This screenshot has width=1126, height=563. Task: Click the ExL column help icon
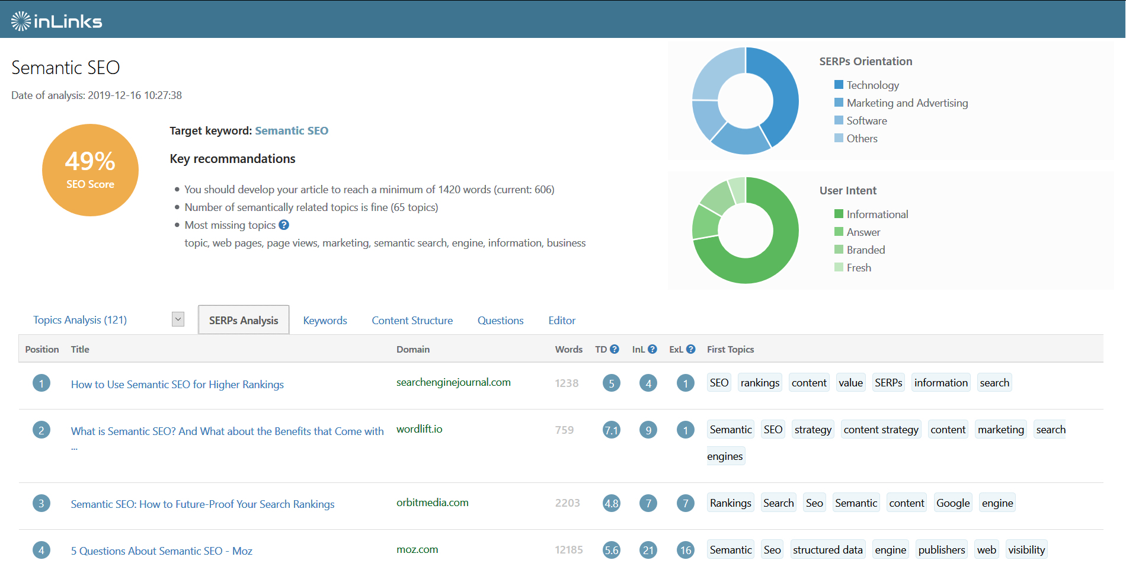coord(690,350)
